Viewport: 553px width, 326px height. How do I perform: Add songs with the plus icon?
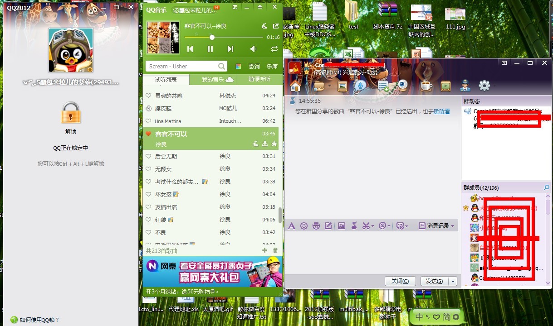tap(265, 250)
